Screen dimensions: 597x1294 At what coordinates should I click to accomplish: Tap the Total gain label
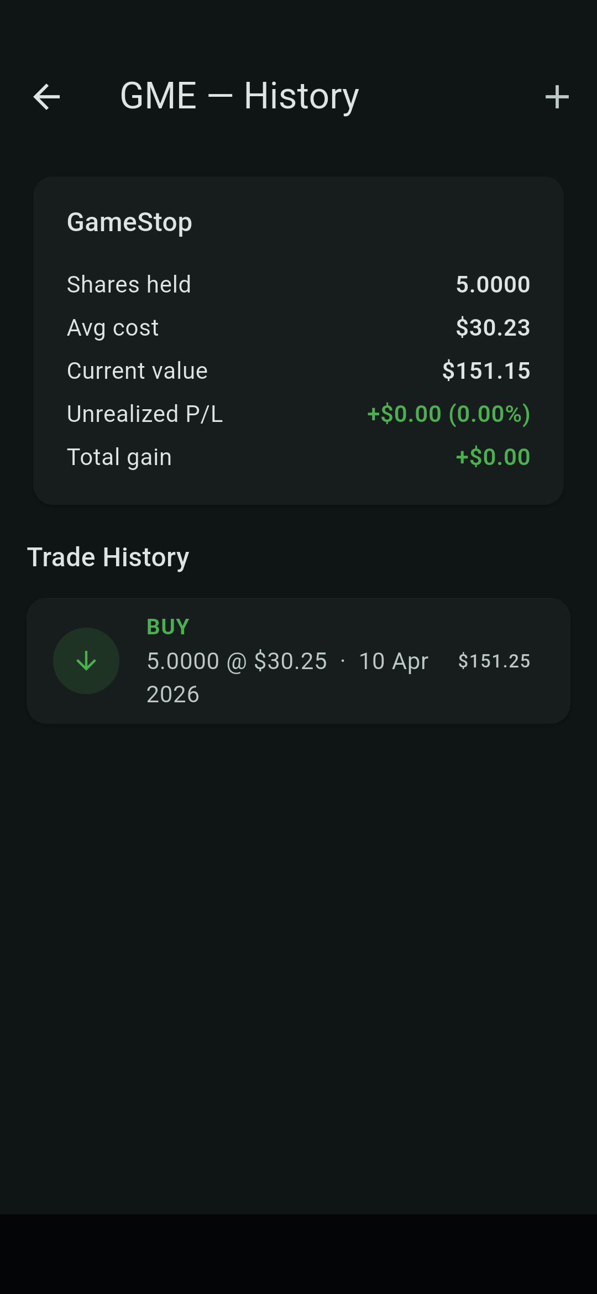(x=119, y=457)
